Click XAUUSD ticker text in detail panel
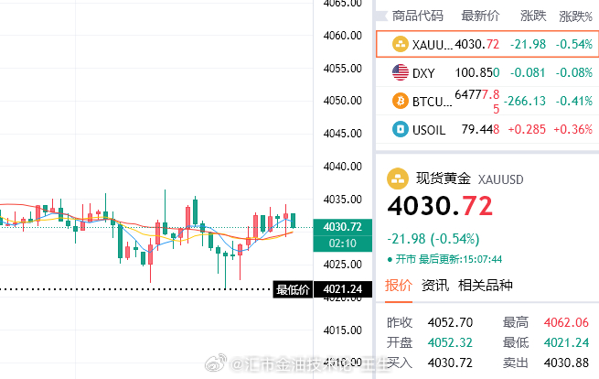This screenshot has height=379, width=599. [501, 179]
